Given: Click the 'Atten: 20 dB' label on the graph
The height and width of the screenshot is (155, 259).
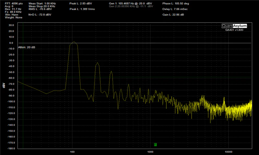Looking at the screenshot, I should (27, 47).
